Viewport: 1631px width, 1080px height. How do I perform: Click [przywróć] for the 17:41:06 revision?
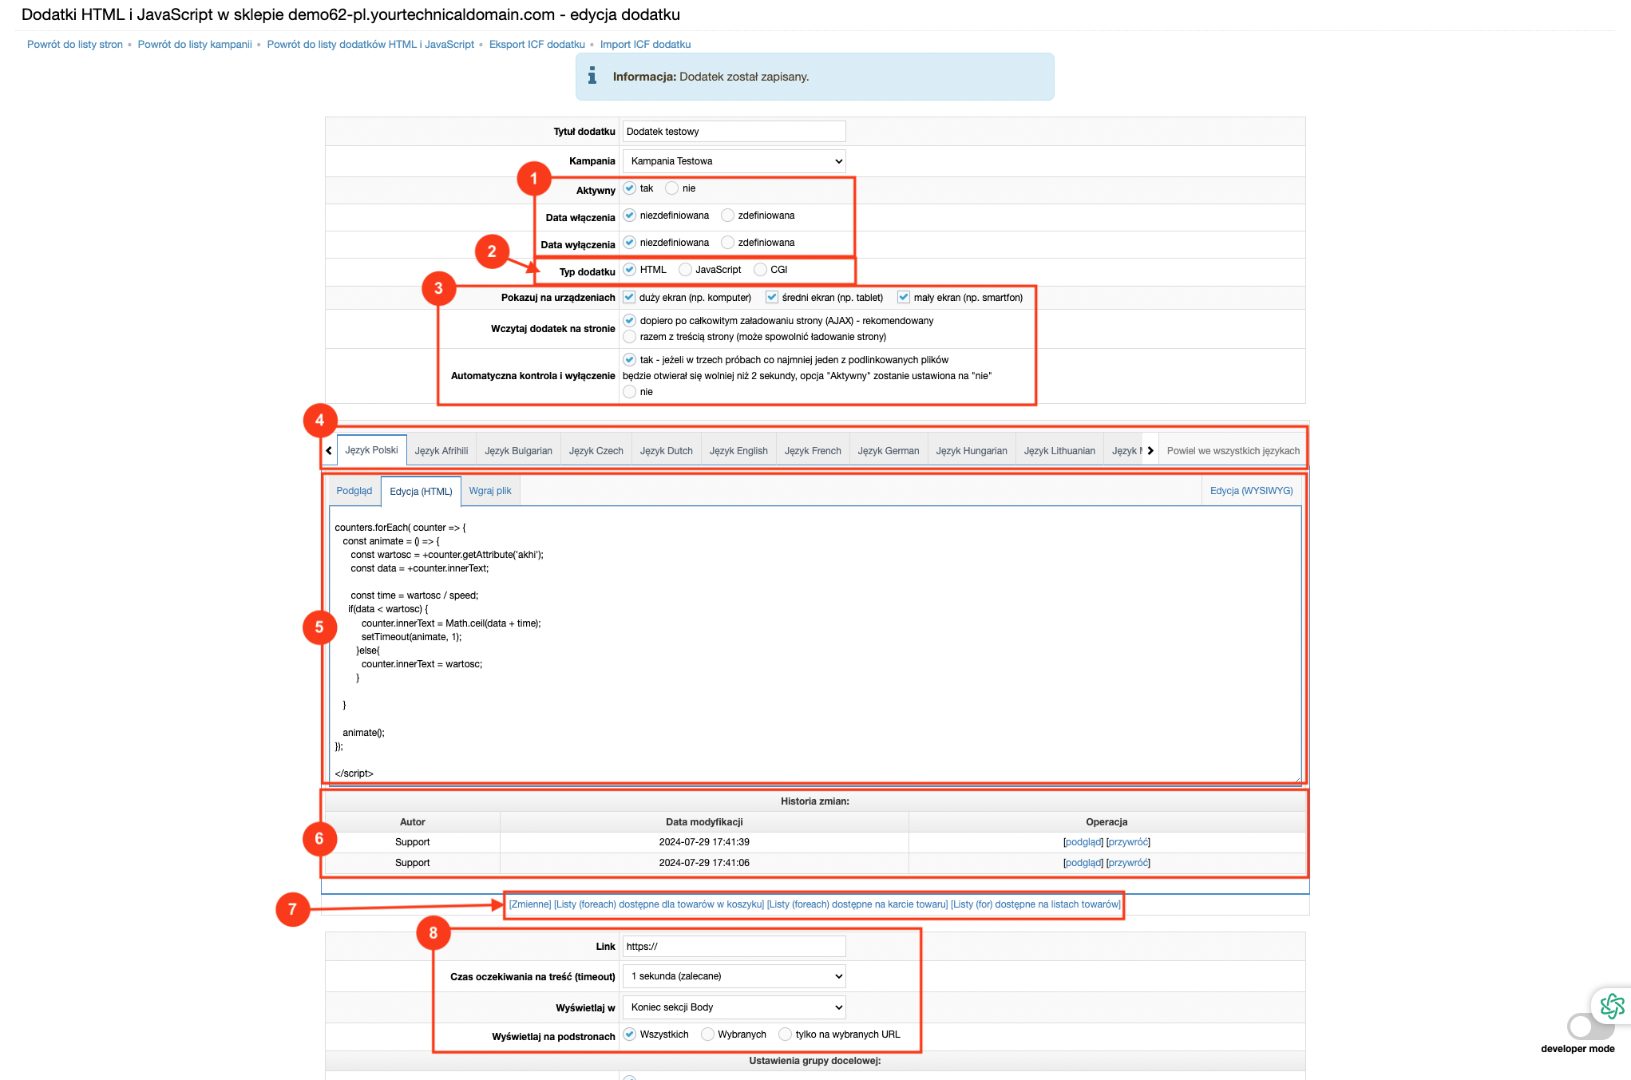pyautogui.click(x=1128, y=863)
